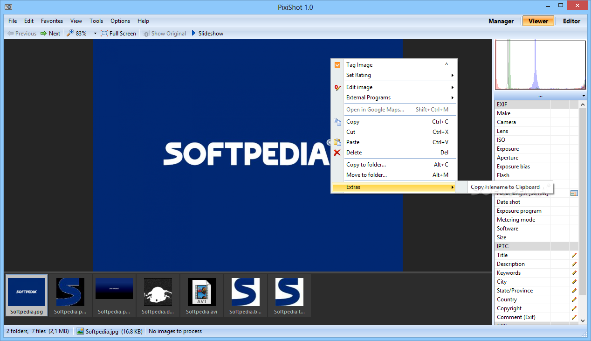Image resolution: width=591 pixels, height=341 pixels.
Task: Open the zoom percentage dropdown arrow
Action: point(95,33)
